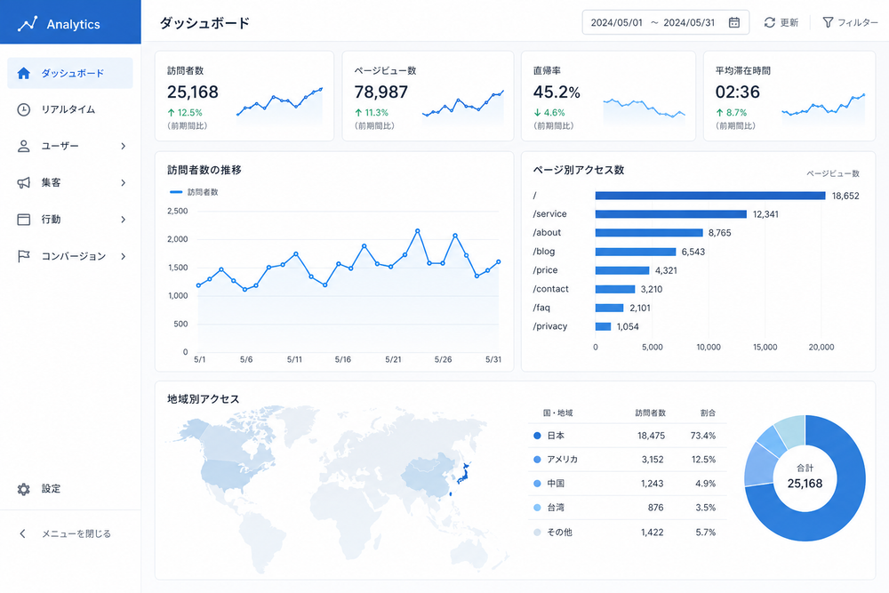Image resolution: width=889 pixels, height=593 pixels.
Task: Click the アメリカ legend color dot
Action: pos(538,460)
